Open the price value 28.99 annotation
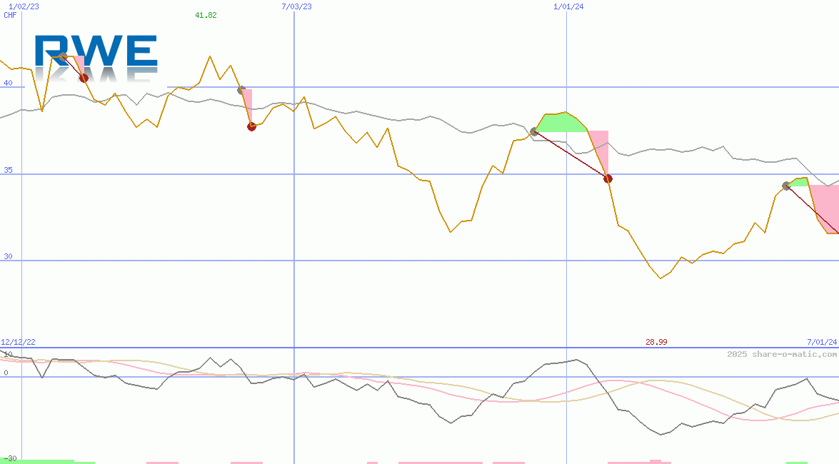 point(655,341)
